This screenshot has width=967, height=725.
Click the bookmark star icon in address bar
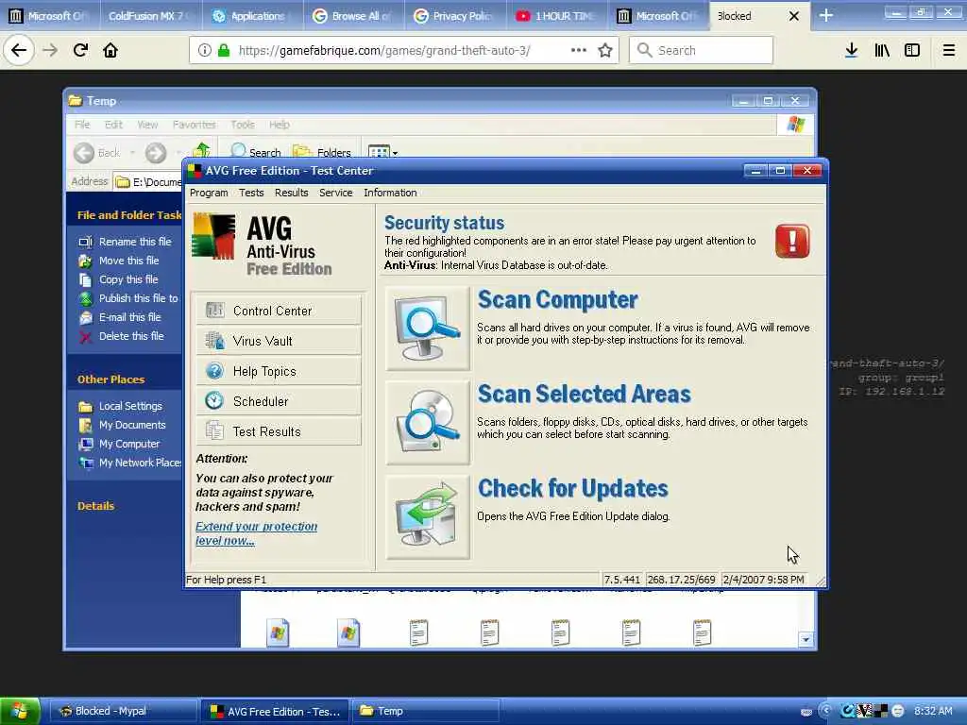click(x=605, y=51)
